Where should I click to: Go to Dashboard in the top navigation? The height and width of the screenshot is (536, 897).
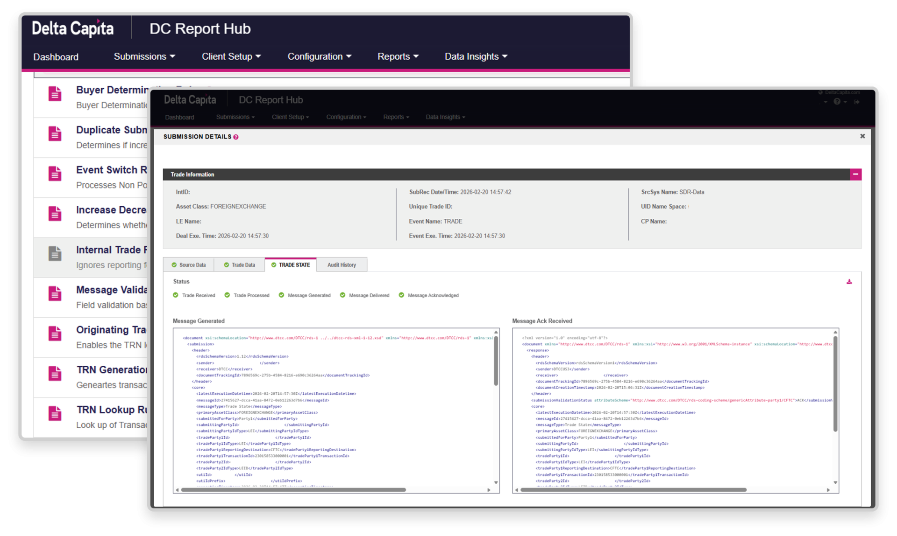pyautogui.click(x=56, y=57)
